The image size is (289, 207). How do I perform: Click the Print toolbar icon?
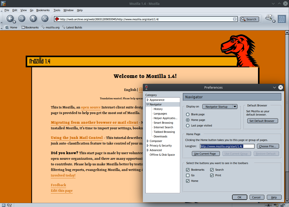269,18
